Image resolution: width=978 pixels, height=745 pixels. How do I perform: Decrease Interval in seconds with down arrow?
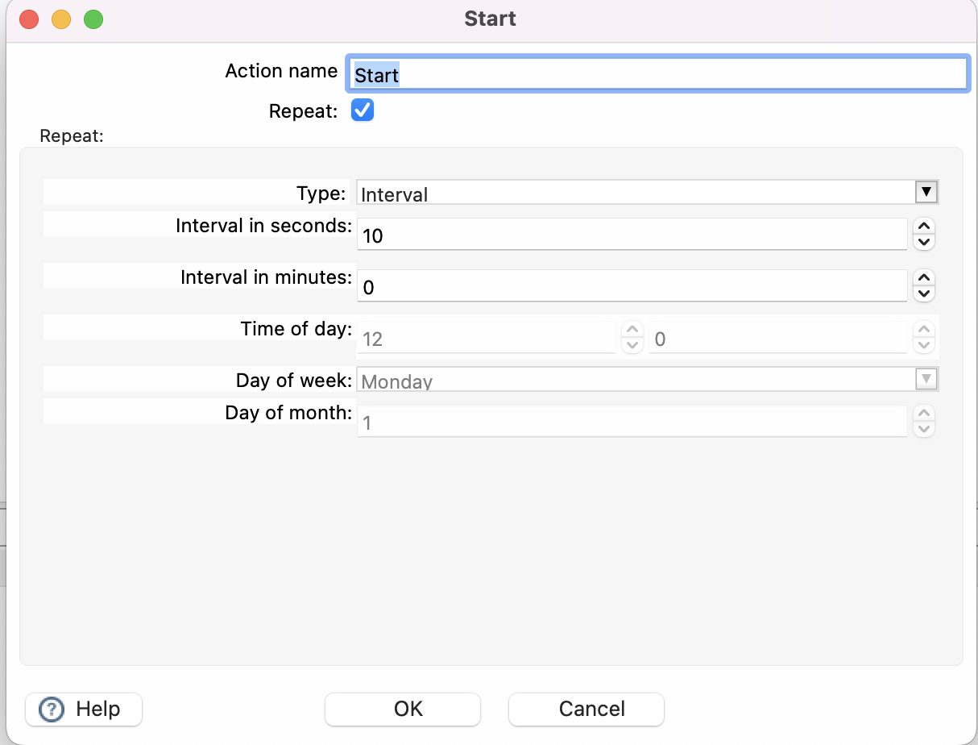924,242
